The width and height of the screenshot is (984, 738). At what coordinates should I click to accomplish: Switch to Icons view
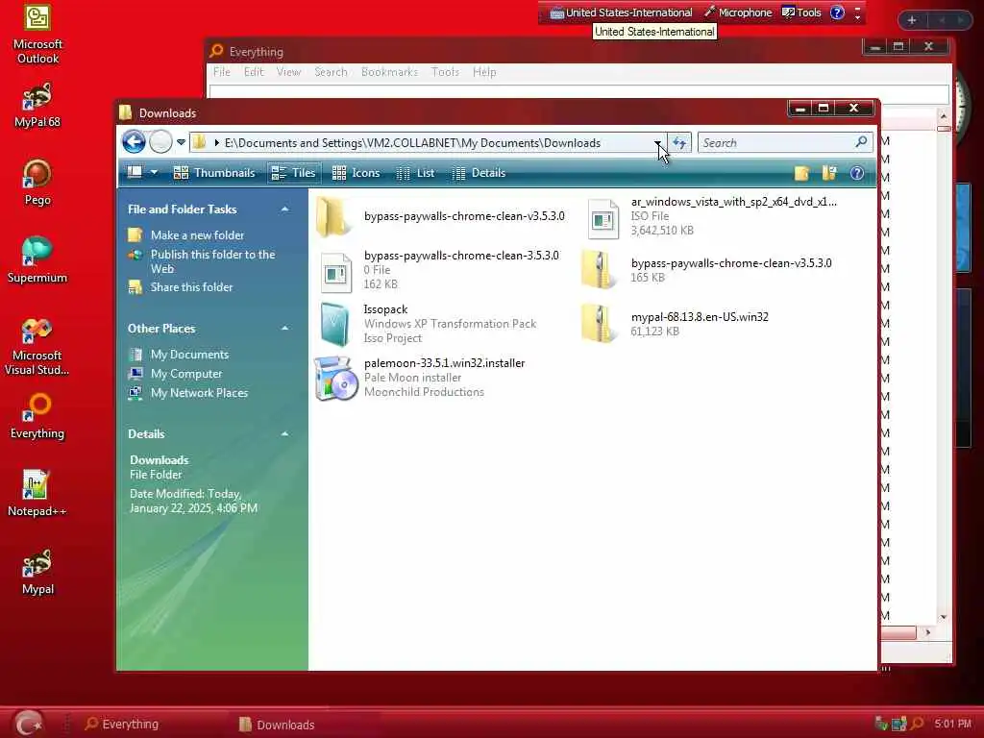pos(356,173)
